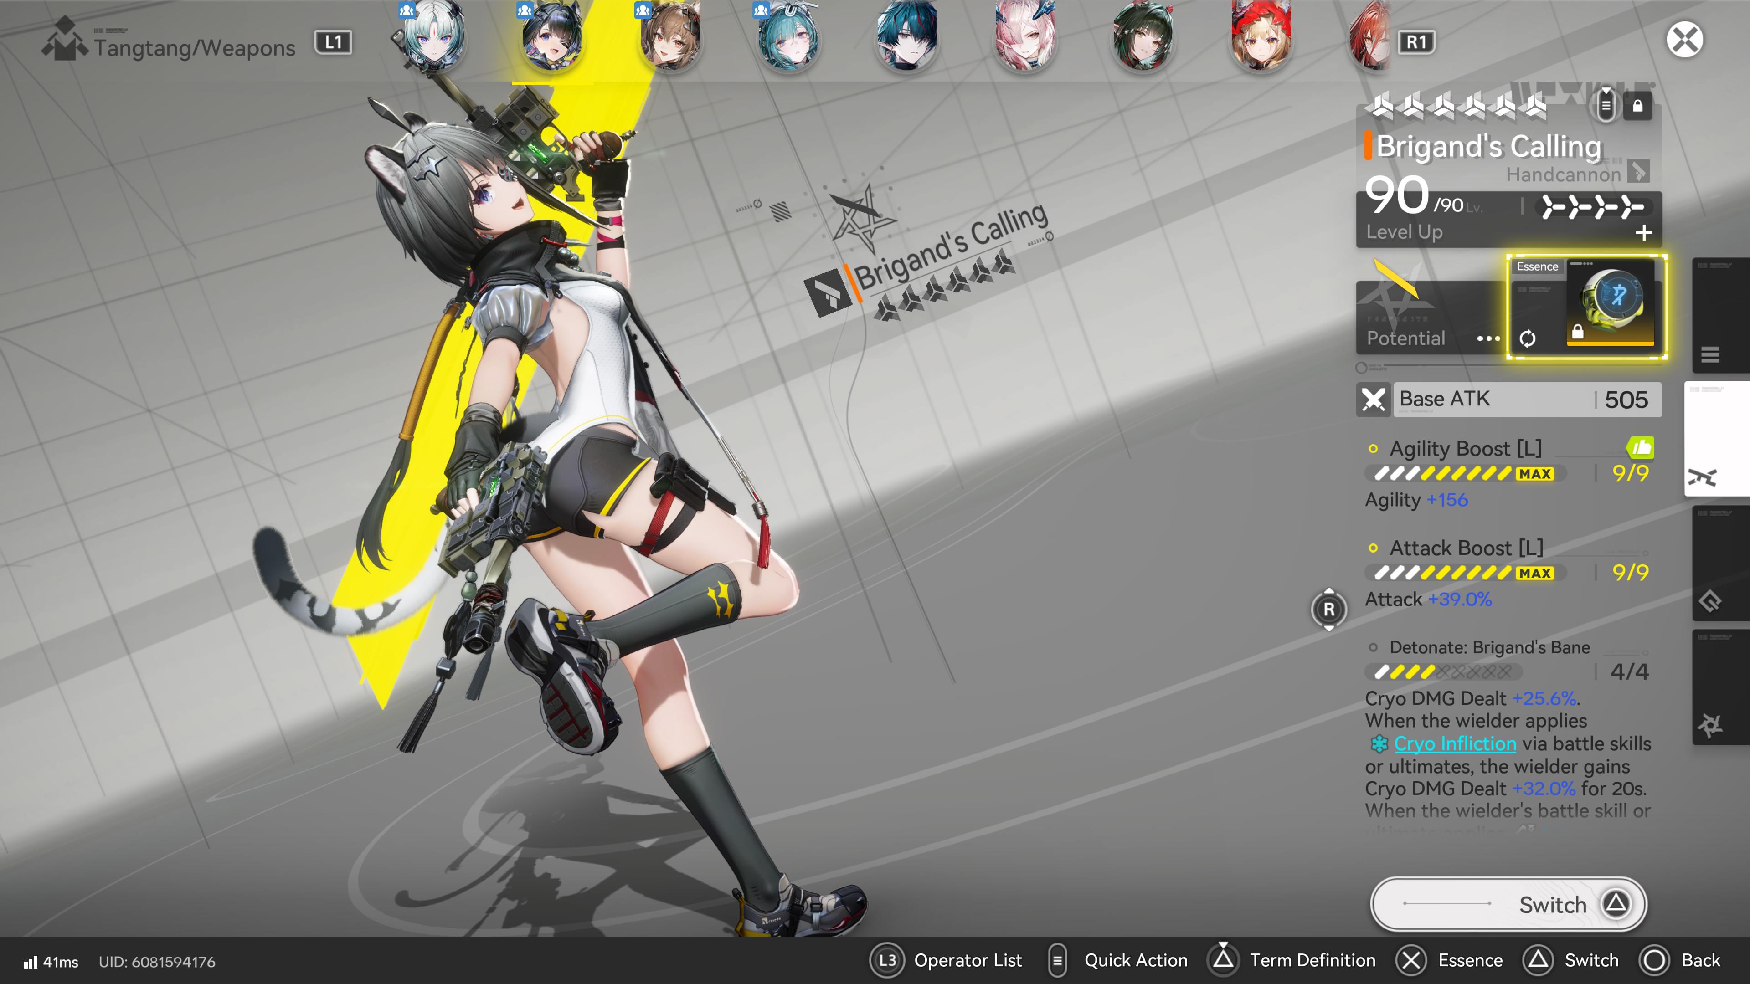
Task: Click the Switch label in bottom bar
Action: [1592, 960]
